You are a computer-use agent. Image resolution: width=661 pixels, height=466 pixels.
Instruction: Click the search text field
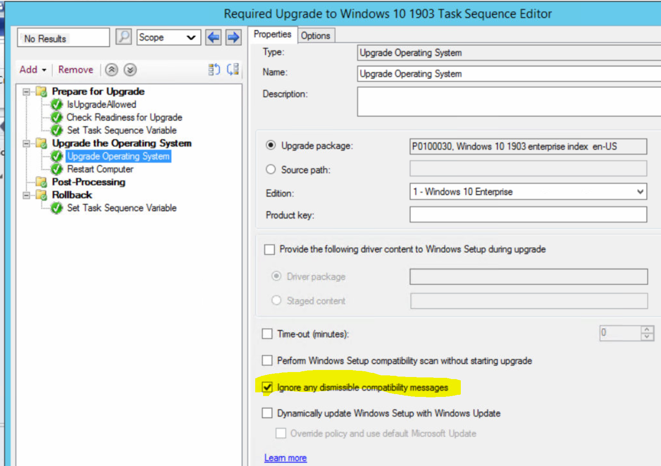(x=63, y=38)
